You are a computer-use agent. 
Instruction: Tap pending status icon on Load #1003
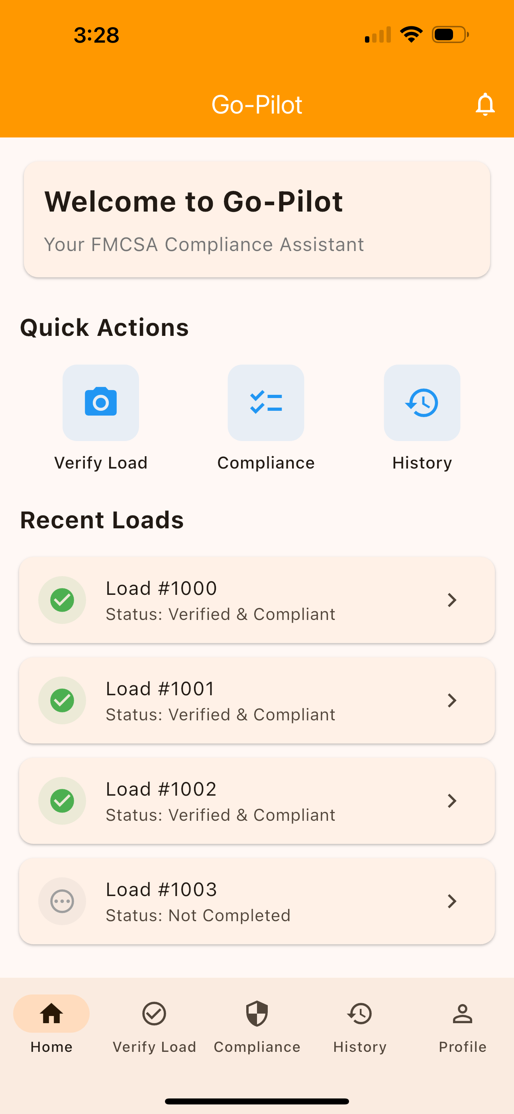coord(62,901)
